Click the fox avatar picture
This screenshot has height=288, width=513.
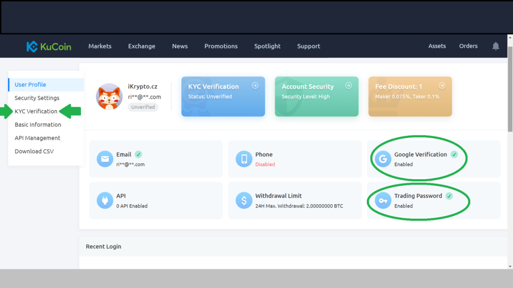tap(109, 96)
